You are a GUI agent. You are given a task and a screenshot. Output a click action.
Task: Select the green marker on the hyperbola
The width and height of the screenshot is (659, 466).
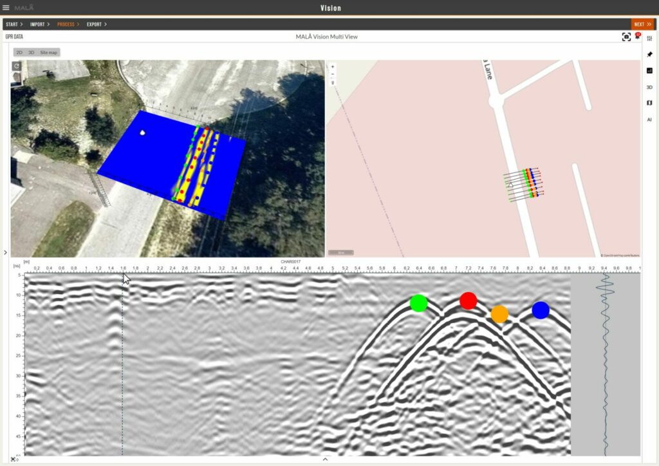tap(418, 303)
